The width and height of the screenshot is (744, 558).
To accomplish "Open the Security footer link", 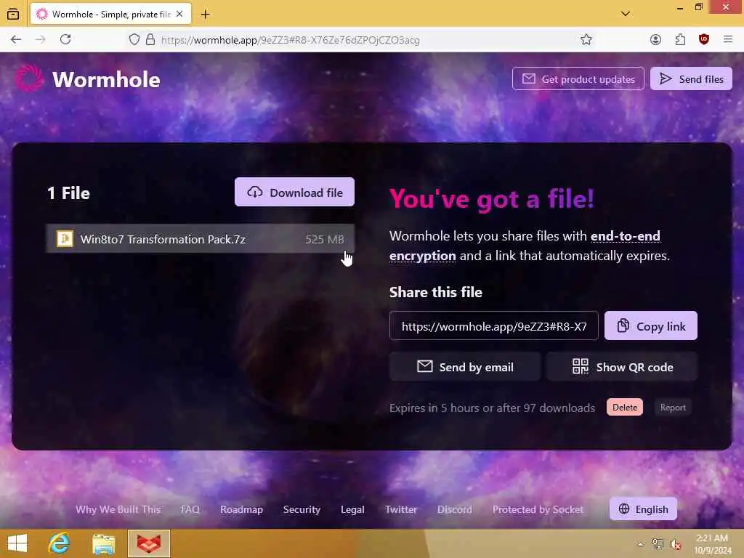I will [x=302, y=509].
